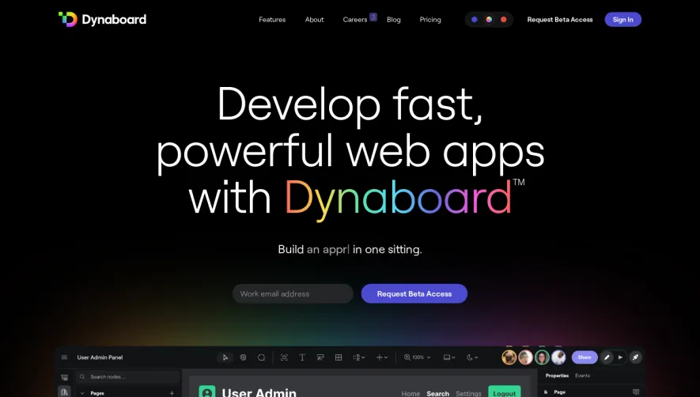Click Settings in User Admin nav
This screenshot has height=397, width=700.
click(468, 393)
